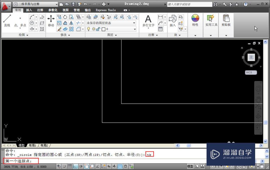Open the Express Tools ribbon tab
This screenshot has height=170, width=270.
coord(106,10)
